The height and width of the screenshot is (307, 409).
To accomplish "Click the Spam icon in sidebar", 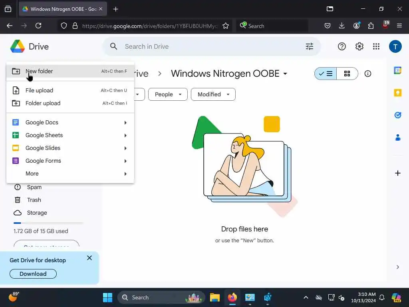I will point(18,187).
